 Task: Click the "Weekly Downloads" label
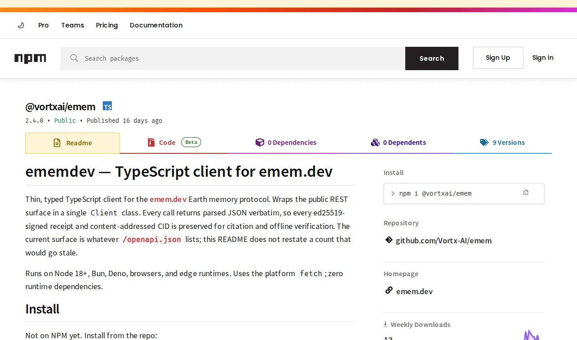[421, 325]
